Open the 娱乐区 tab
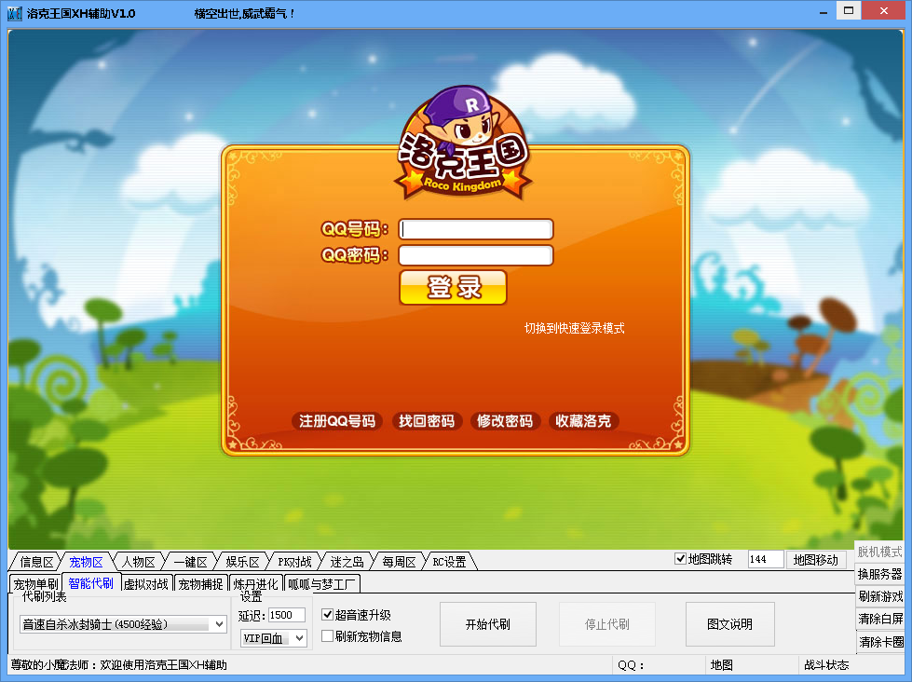 point(242,562)
